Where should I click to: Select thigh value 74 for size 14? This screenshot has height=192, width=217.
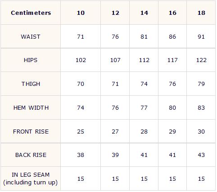pyautogui.click(x=144, y=84)
